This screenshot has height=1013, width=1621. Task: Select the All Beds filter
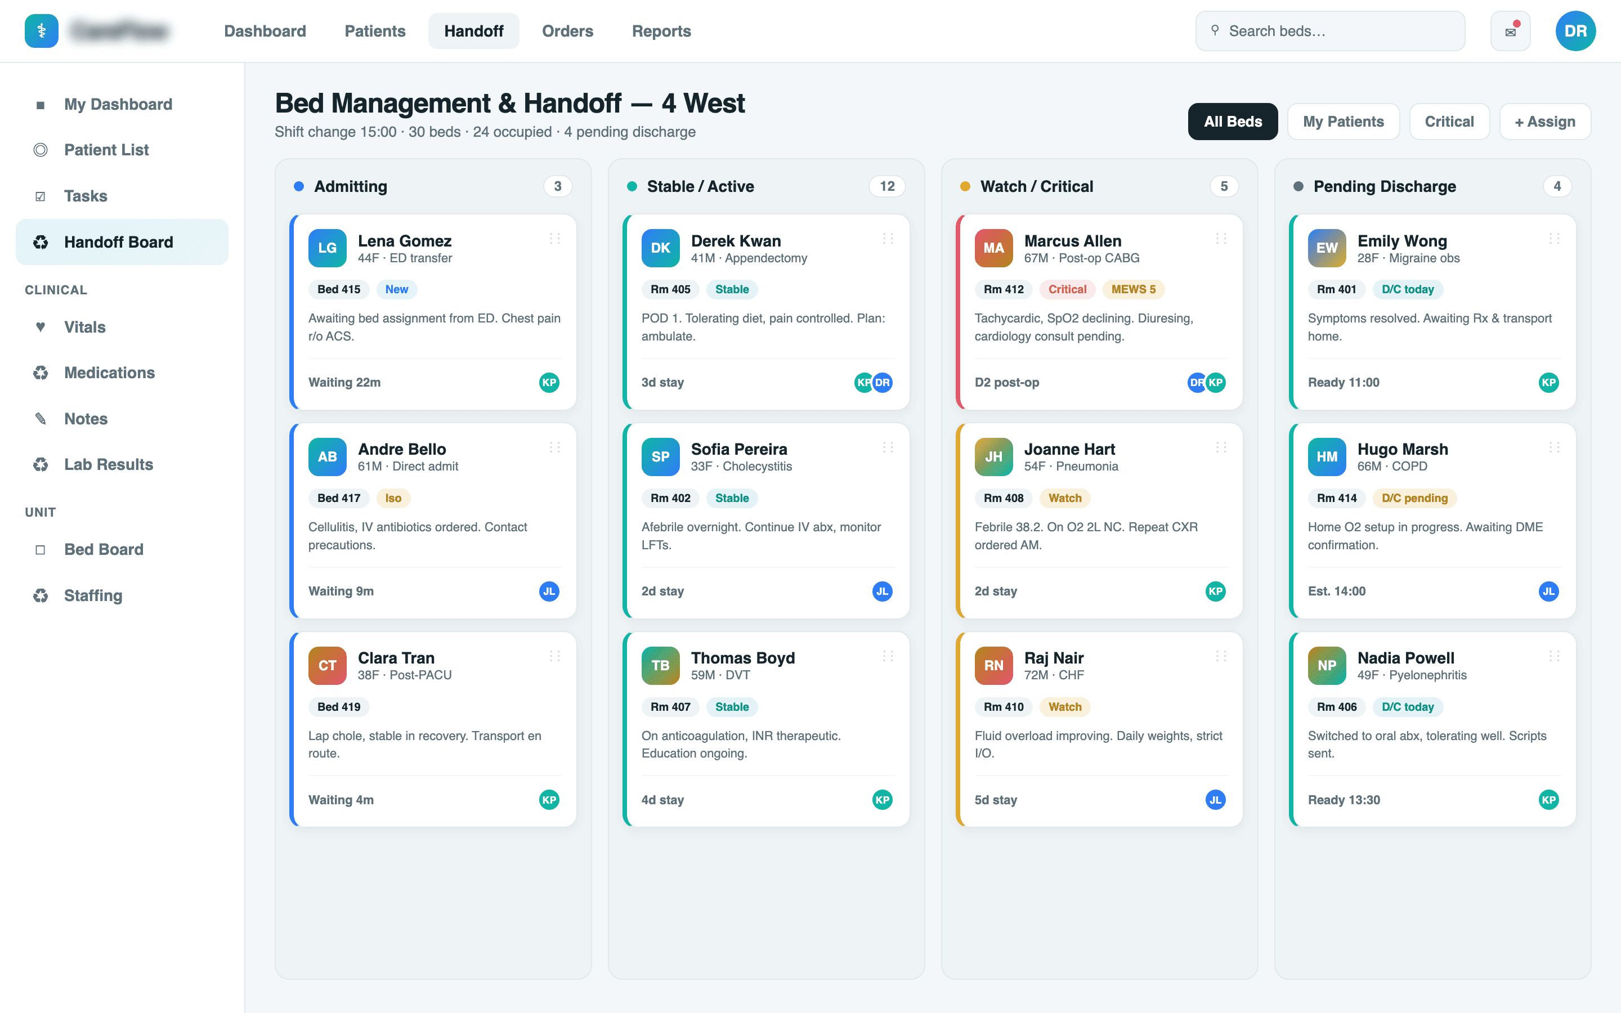[x=1233, y=121]
